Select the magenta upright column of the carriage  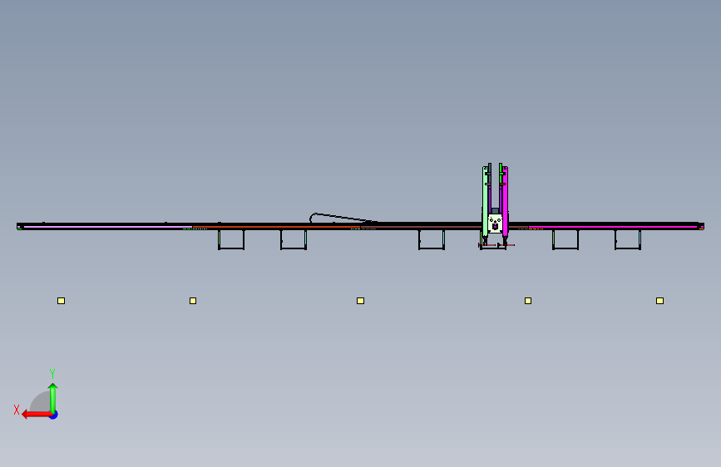505,202
